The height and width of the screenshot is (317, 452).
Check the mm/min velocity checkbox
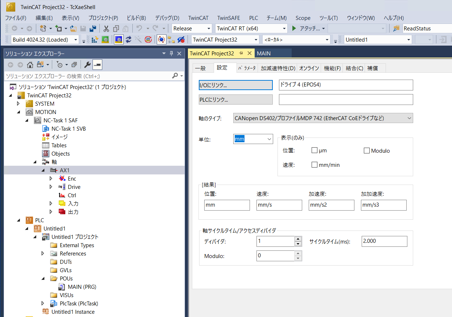pos(315,165)
